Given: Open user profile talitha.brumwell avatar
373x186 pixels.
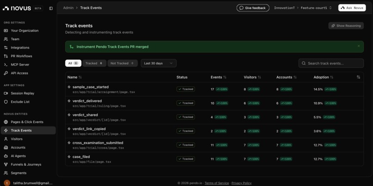Looking at the screenshot, I should [x=7, y=183].
